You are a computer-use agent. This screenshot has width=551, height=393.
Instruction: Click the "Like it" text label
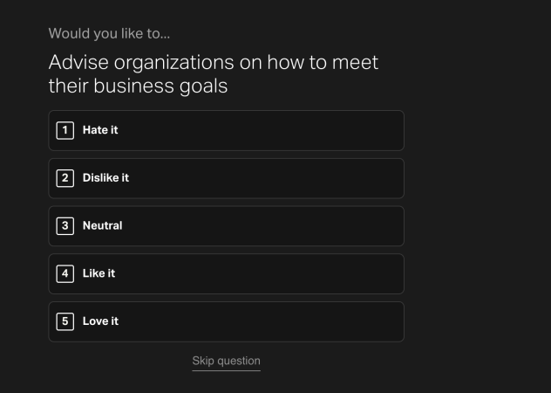click(99, 273)
